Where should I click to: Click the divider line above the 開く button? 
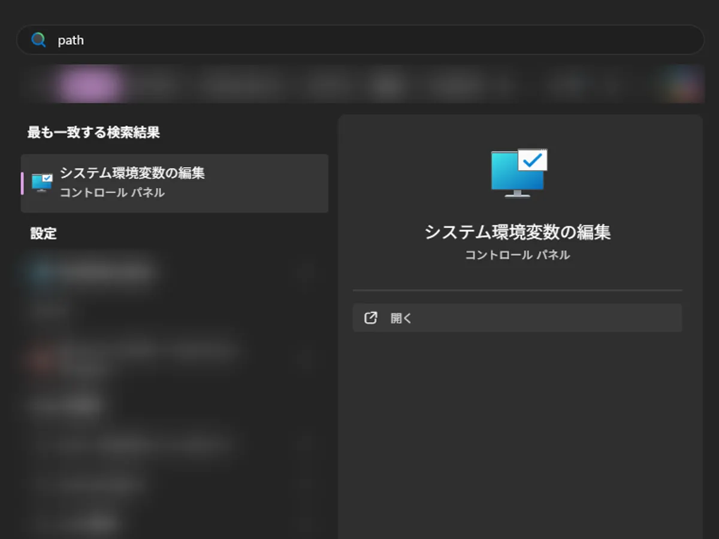coord(517,290)
